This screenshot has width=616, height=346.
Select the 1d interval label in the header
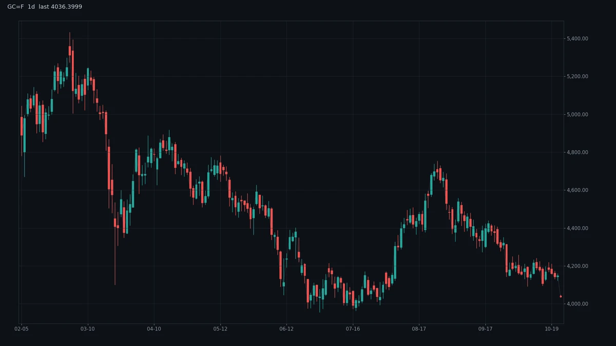[31, 7]
